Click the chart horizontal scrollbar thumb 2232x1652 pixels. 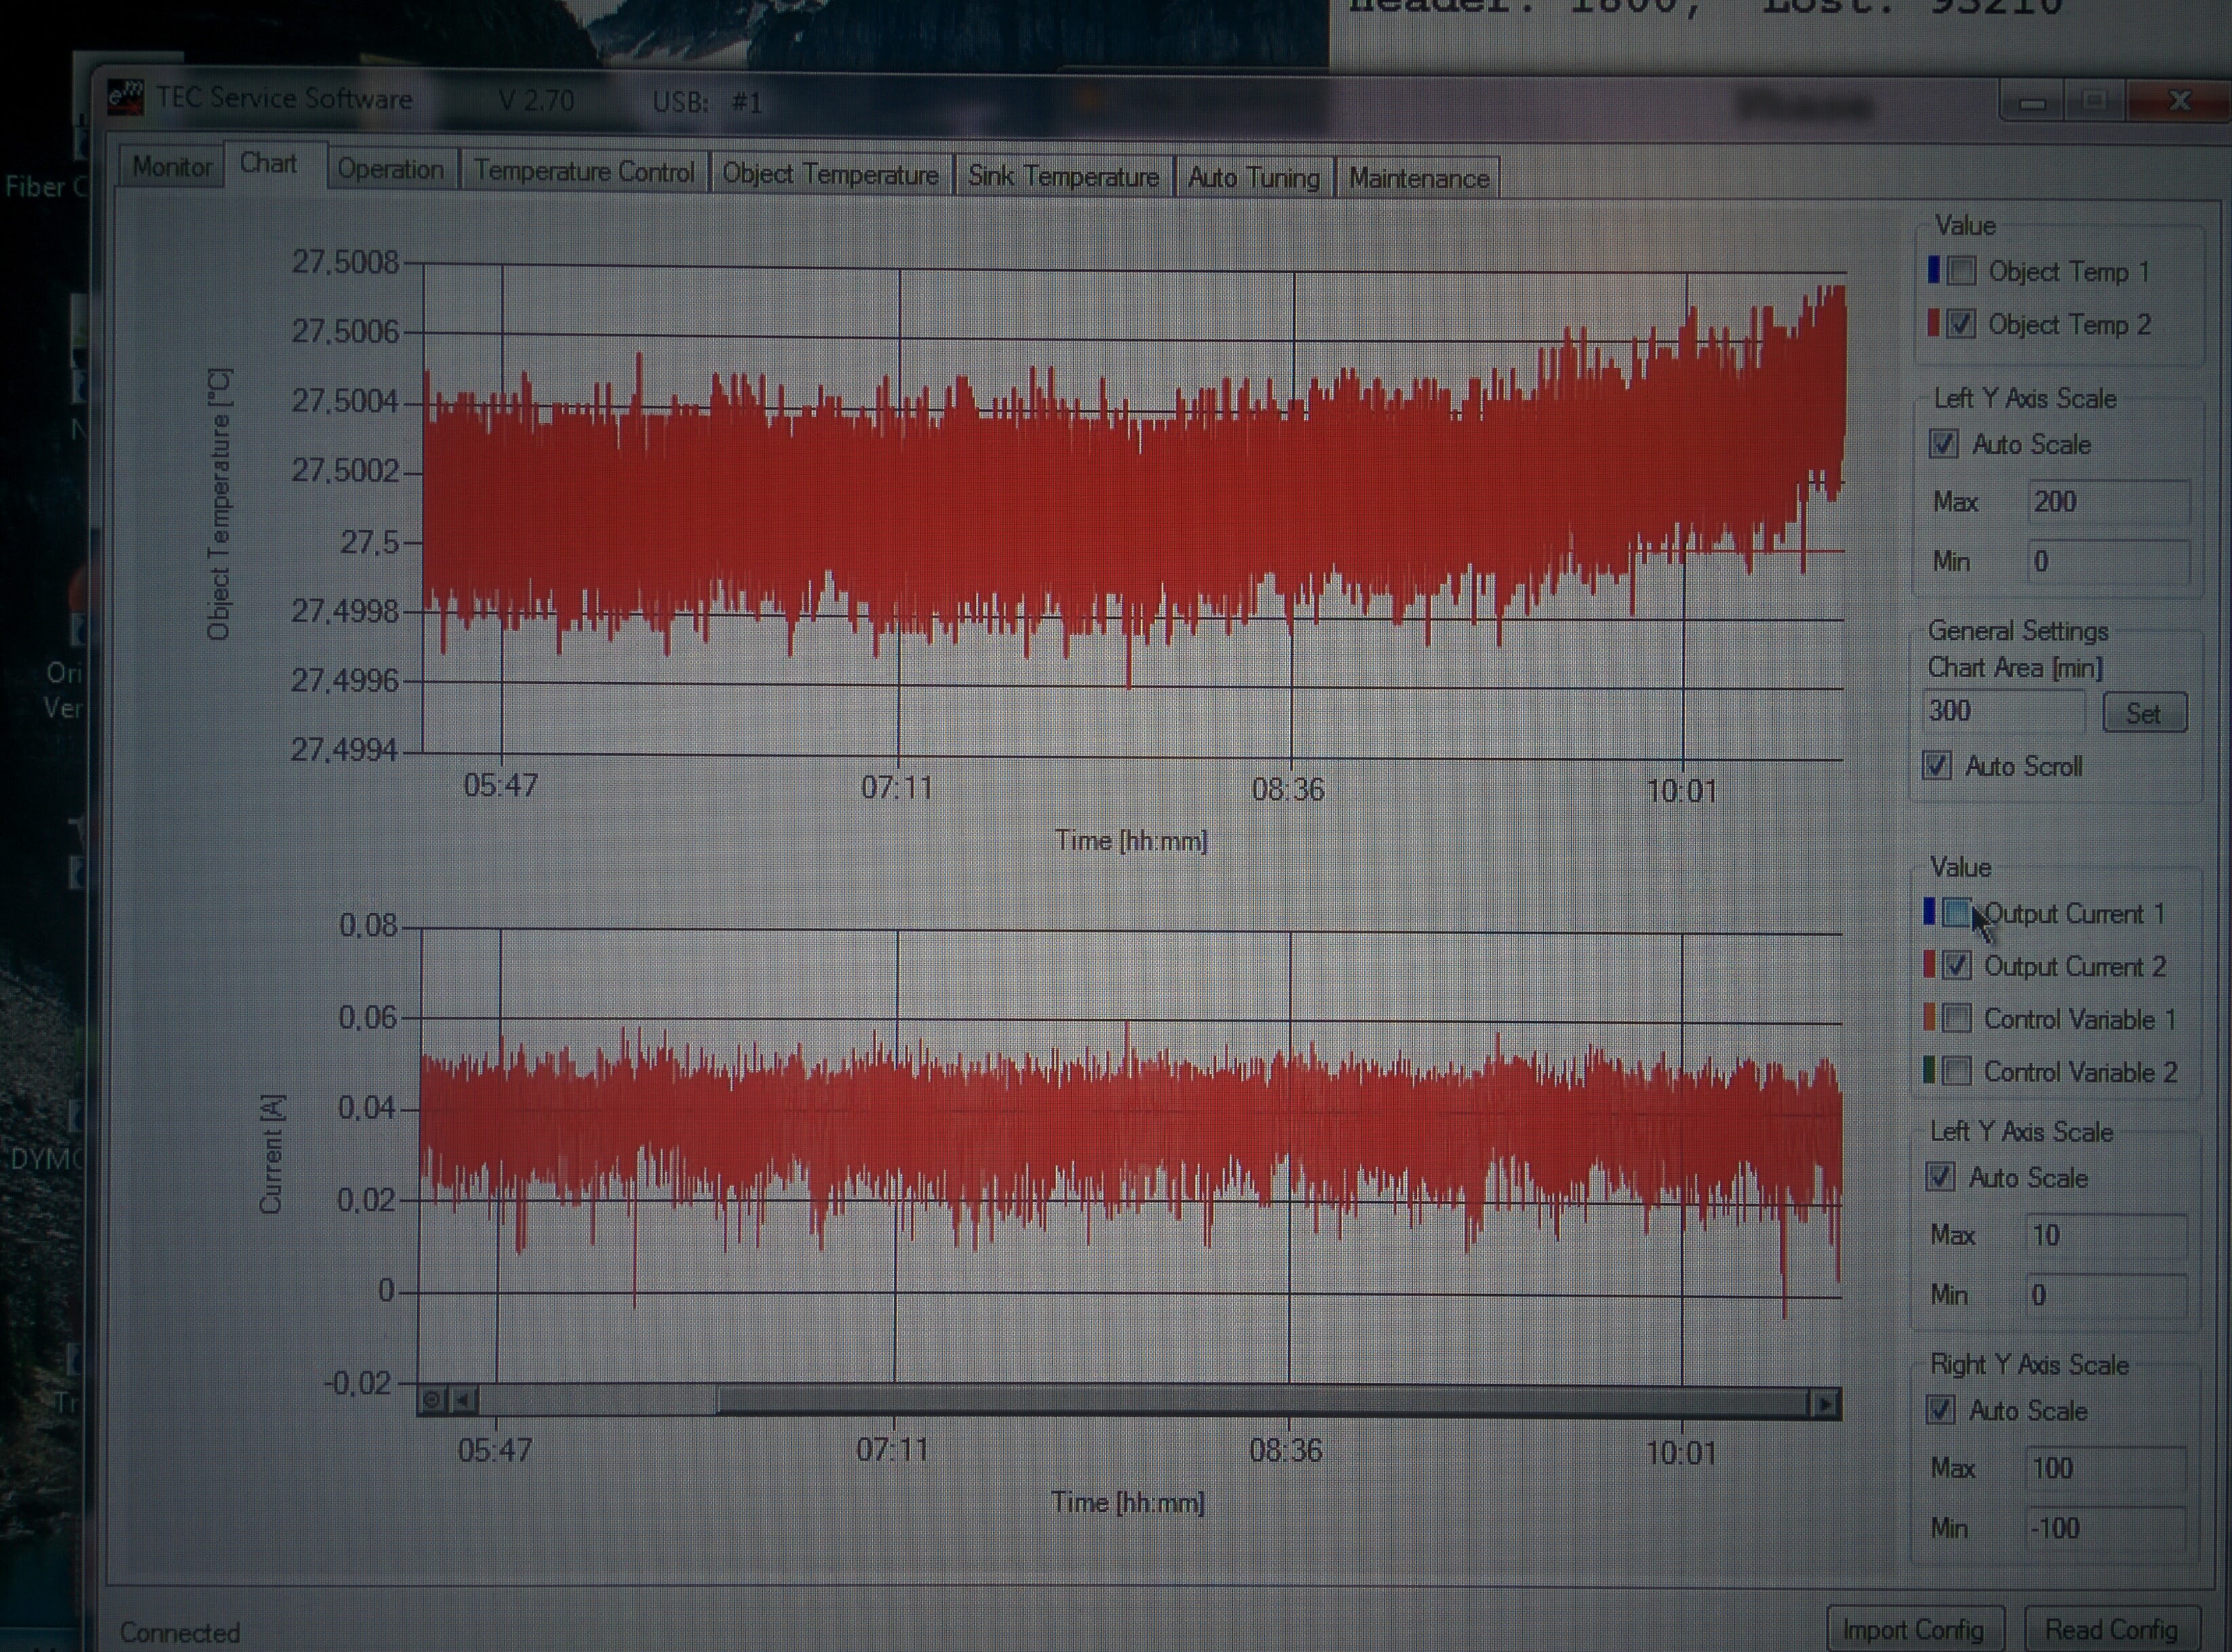(1263, 1402)
